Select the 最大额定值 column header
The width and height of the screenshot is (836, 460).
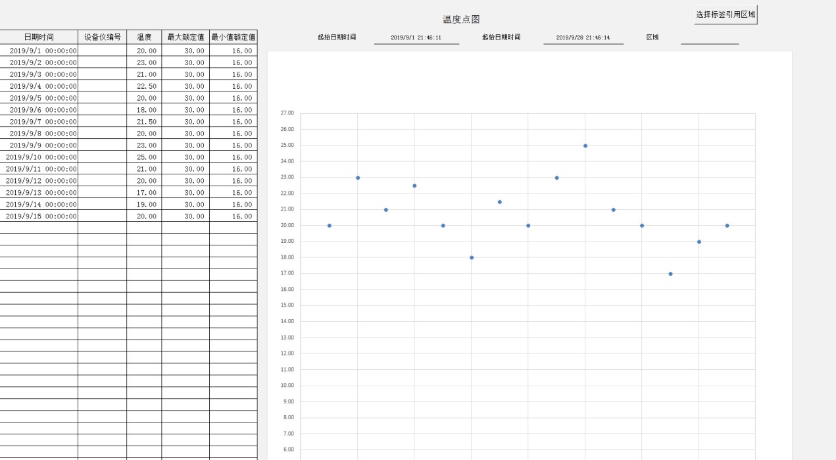[185, 38]
